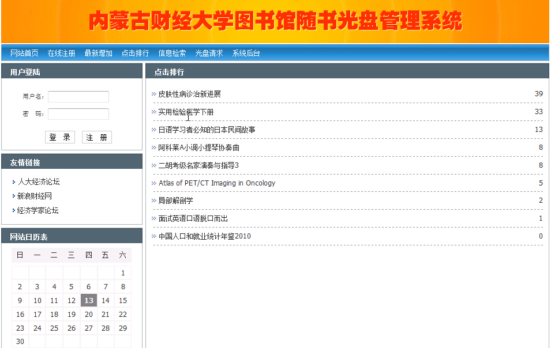The height and width of the screenshot is (348, 551).
Task: Open the 网站首页 navigation item
Action: (24, 53)
